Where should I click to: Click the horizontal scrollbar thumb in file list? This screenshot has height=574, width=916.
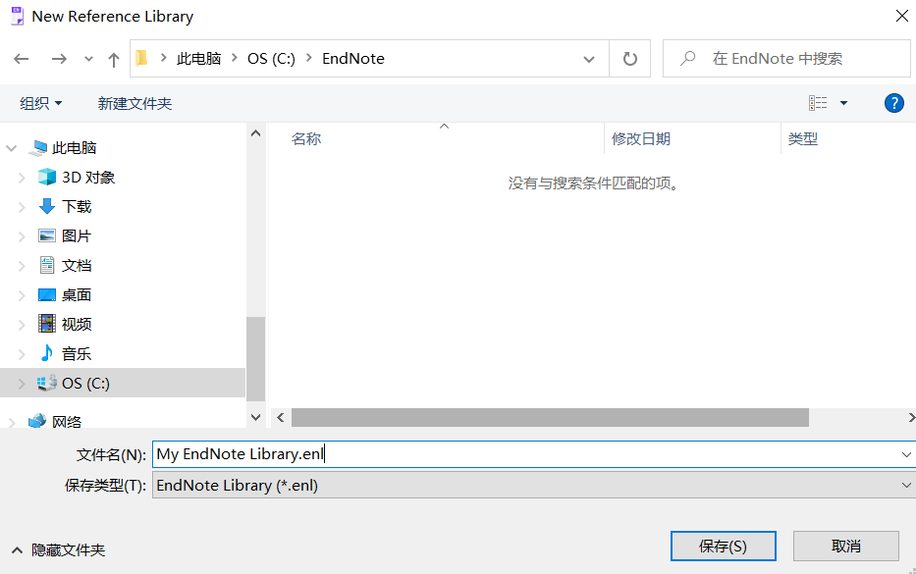click(551, 418)
